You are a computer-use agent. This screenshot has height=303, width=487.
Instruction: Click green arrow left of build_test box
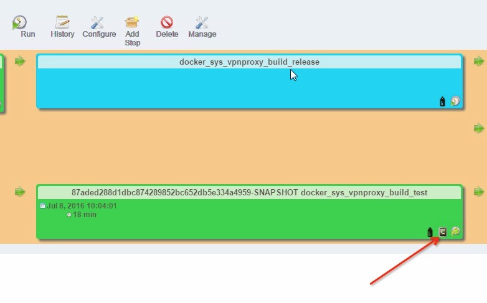point(20,191)
